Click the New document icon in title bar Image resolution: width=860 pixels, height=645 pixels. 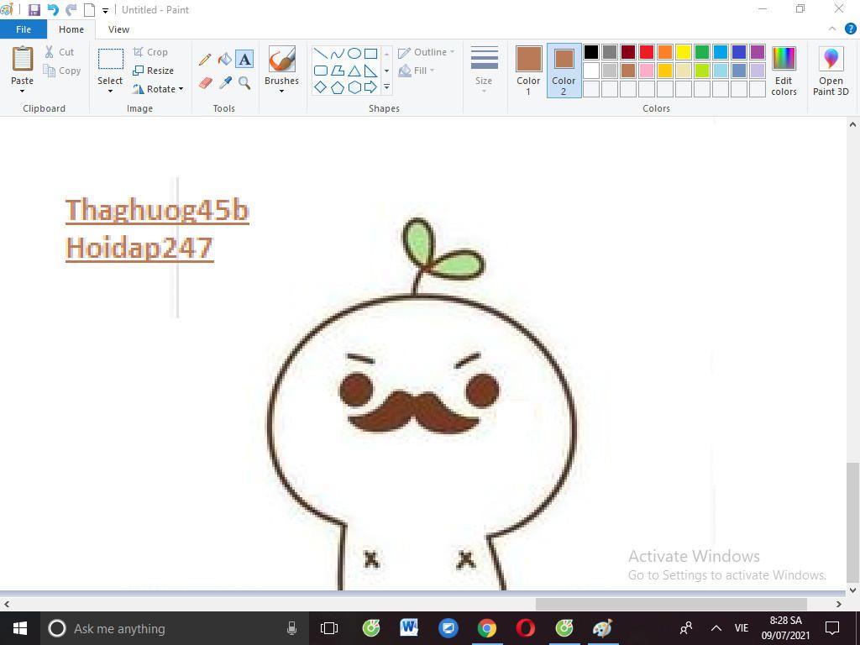(x=89, y=10)
